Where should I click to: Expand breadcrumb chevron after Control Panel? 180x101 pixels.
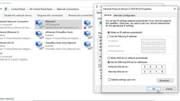[x=27, y=9]
